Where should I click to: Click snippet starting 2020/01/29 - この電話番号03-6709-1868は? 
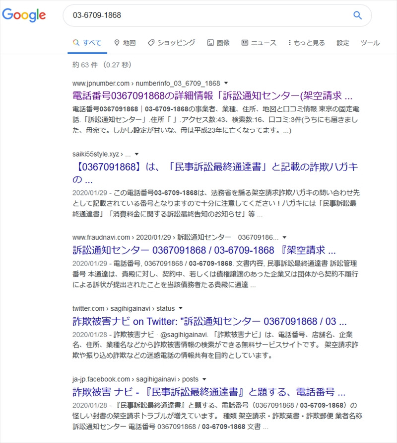pos(216,203)
